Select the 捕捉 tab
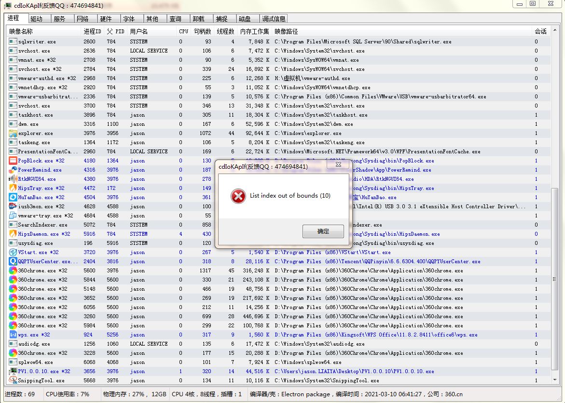 [x=224, y=19]
